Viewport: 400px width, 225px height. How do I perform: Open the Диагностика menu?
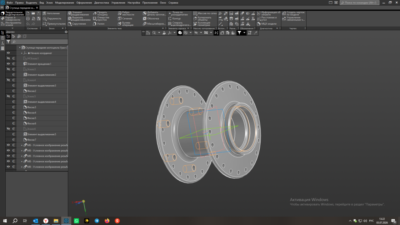102,2
